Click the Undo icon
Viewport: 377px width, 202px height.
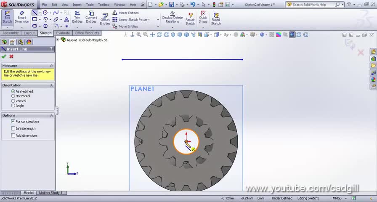point(193,4)
